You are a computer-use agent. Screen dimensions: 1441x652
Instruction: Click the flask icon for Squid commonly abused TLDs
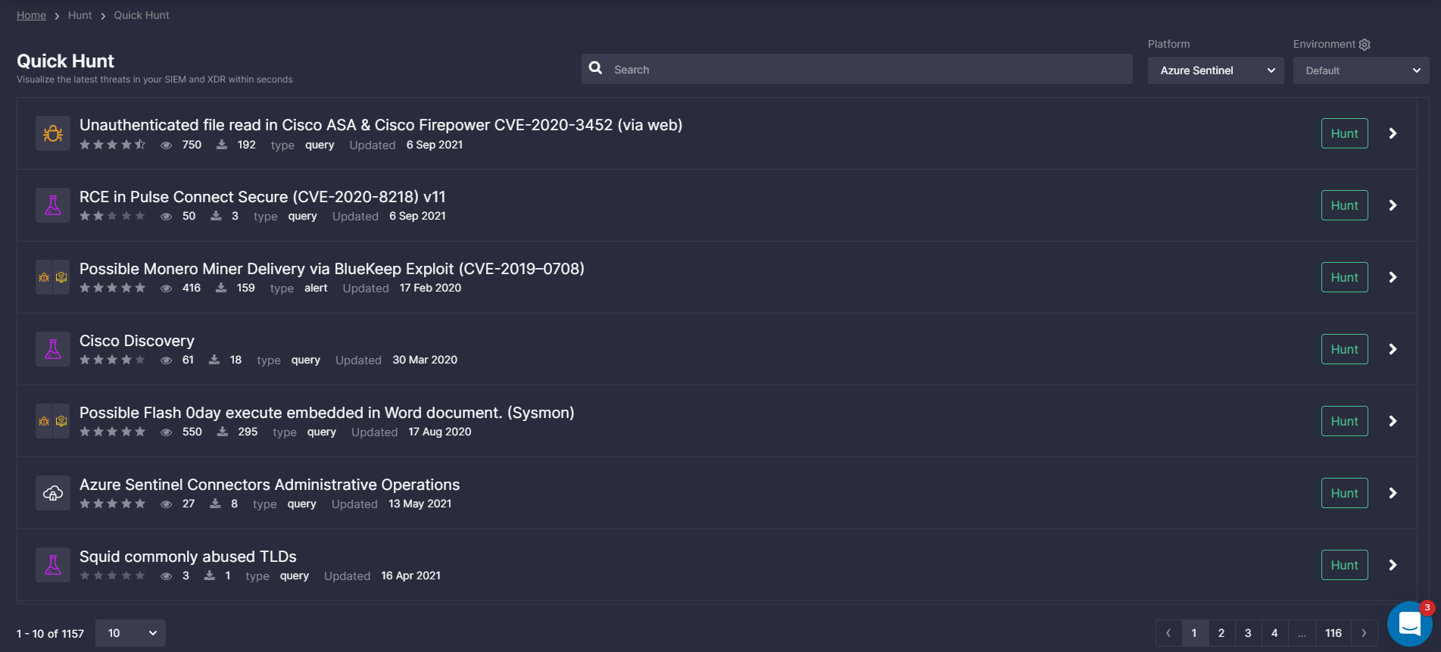[53, 565]
